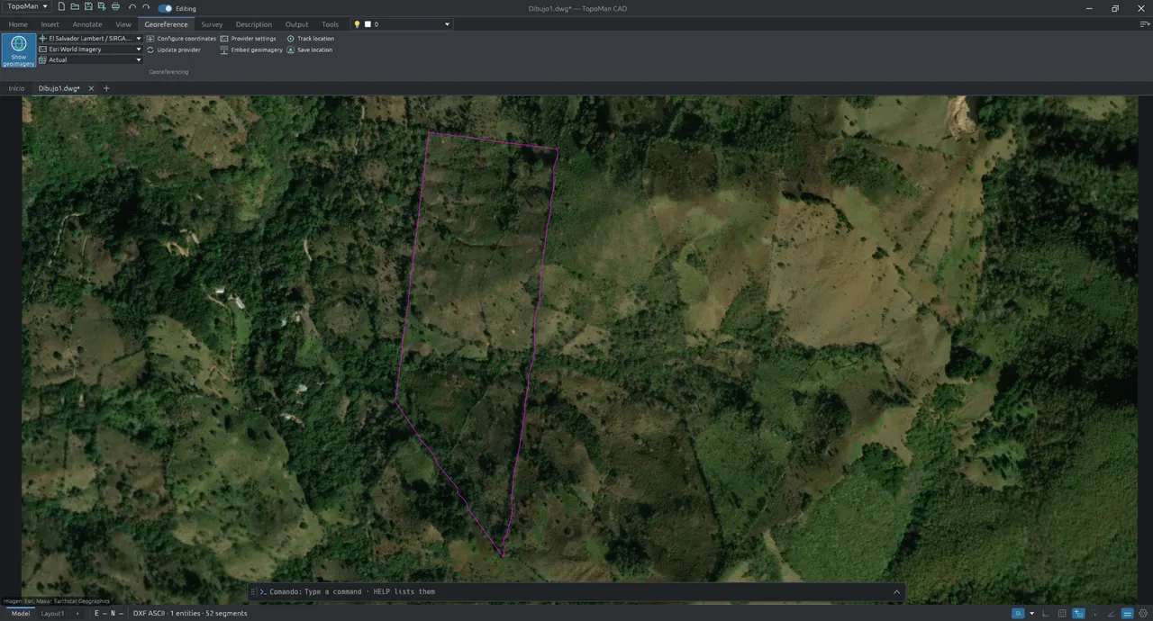Switch to the Inicio document tab
Screen dimensions: 1153x621
tap(16, 88)
